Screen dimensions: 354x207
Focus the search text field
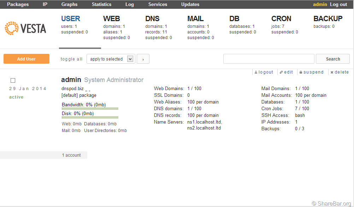point(269,59)
